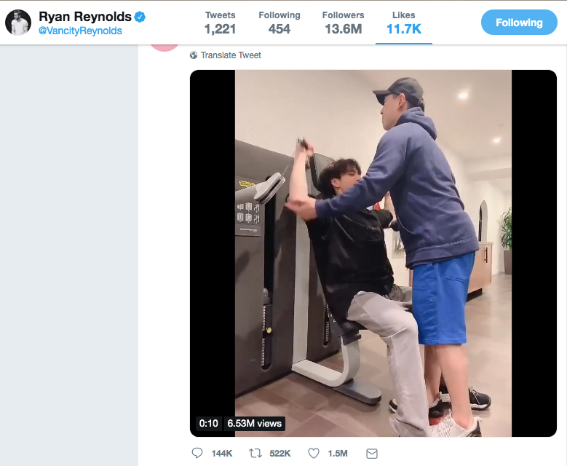Retweet this video tweet
567x466 pixels.
click(255, 454)
